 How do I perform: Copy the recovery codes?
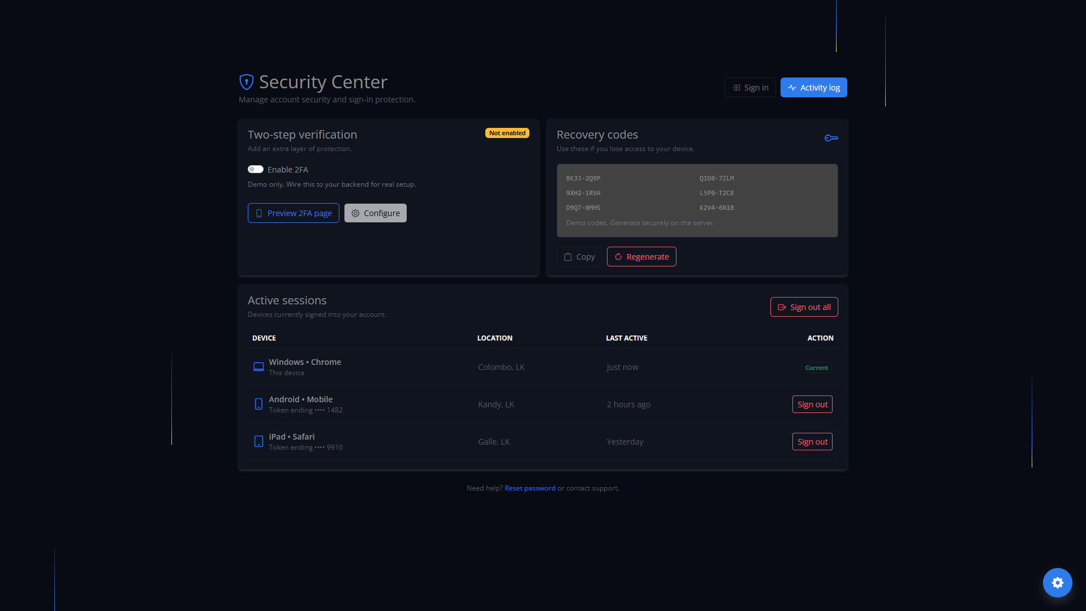point(579,257)
